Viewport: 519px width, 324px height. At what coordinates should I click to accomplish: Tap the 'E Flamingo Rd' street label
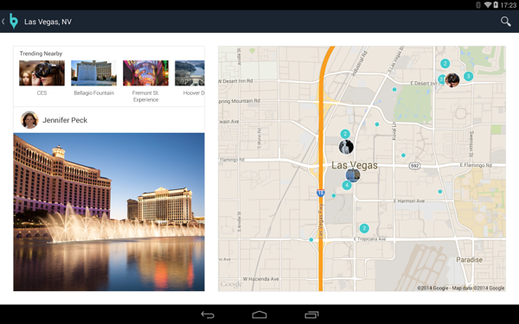[476, 165]
